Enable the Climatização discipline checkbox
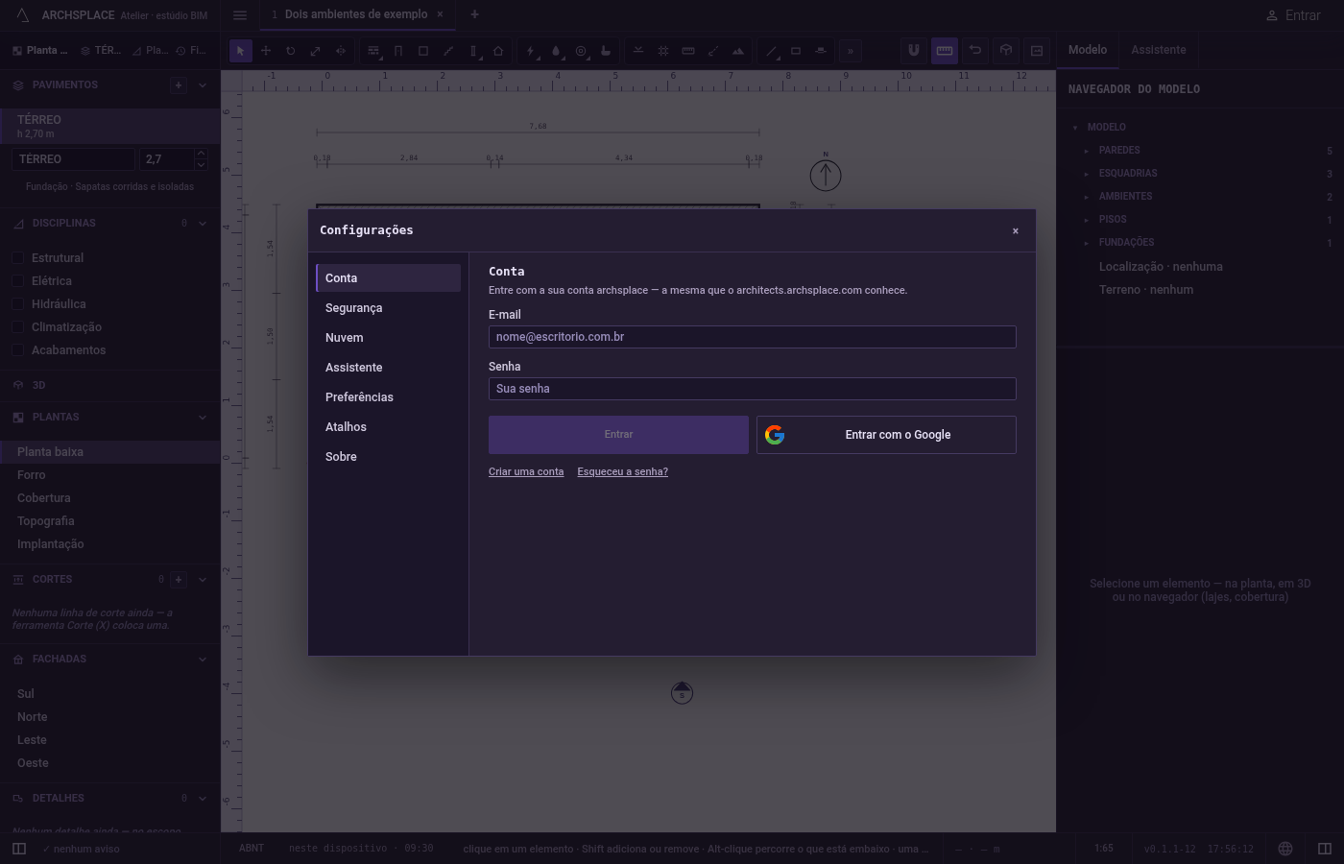1344x864 pixels. click(18, 327)
